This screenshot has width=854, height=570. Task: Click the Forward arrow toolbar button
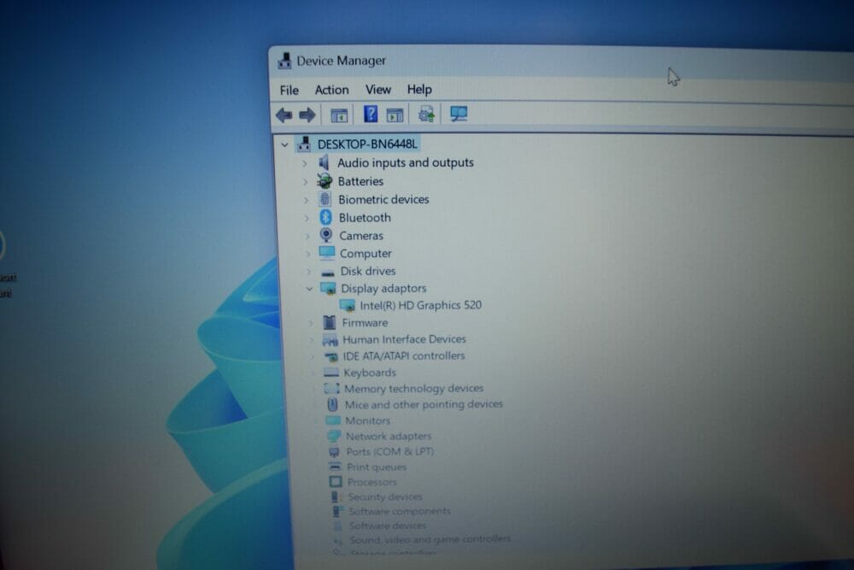tap(307, 115)
